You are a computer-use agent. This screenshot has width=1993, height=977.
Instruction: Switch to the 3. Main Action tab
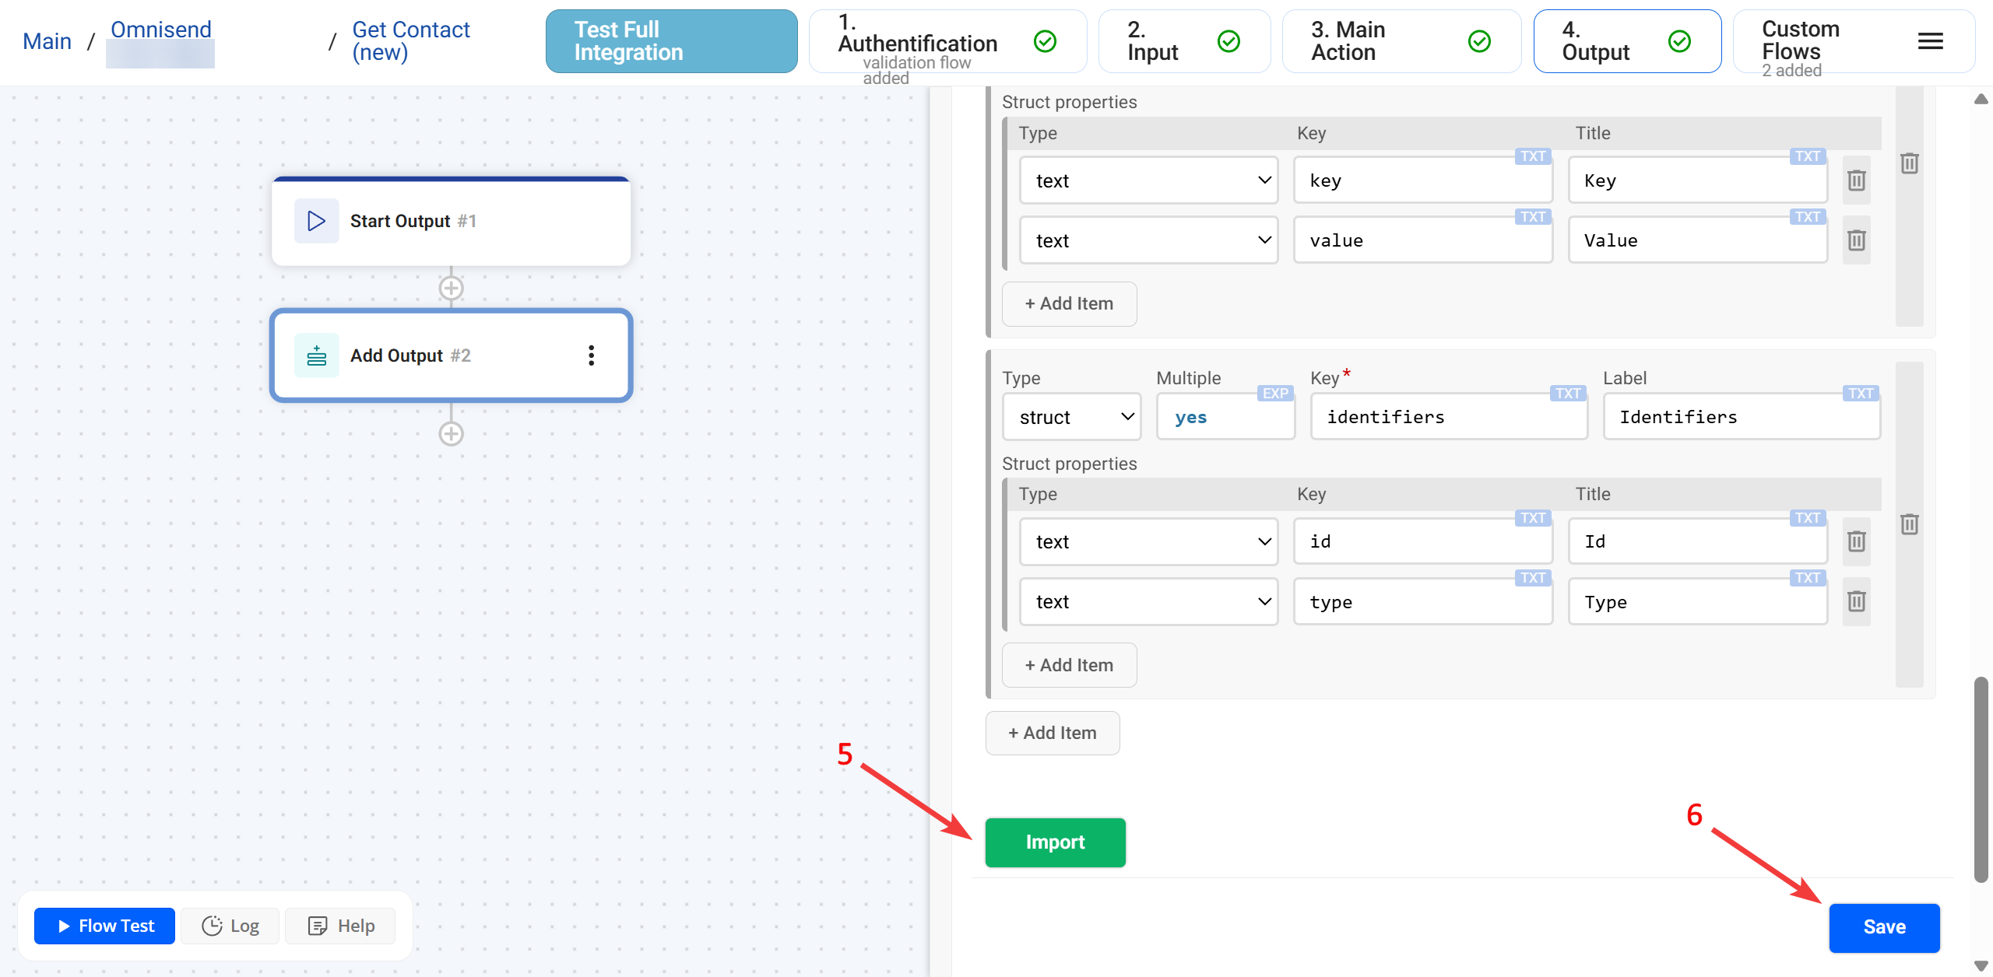click(x=1400, y=41)
